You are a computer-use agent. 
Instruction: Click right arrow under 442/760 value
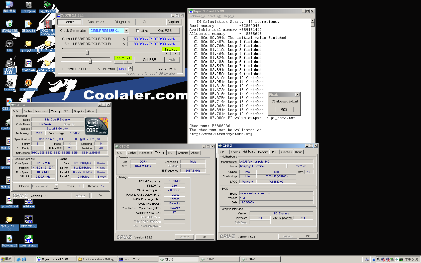(x=128, y=62)
